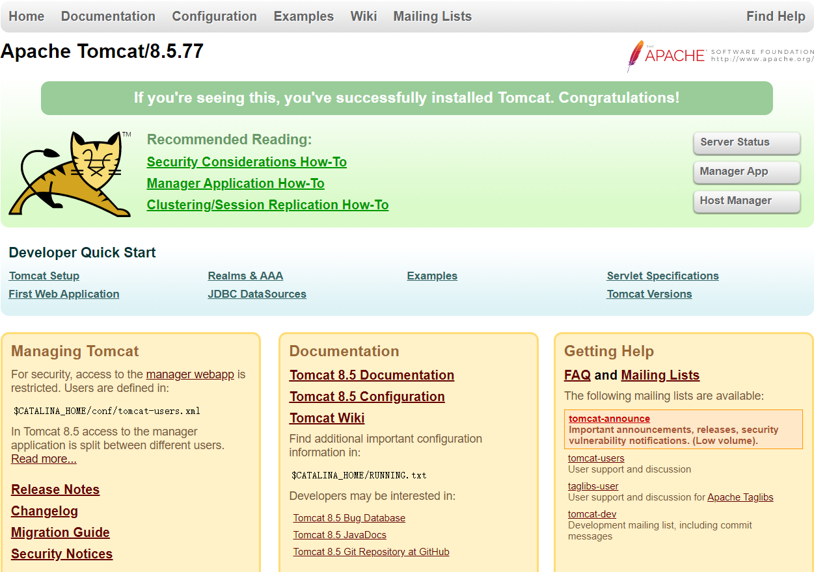814x572 pixels.
Task: Open the Migration Guide link
Action: click(x=61, y=532)
